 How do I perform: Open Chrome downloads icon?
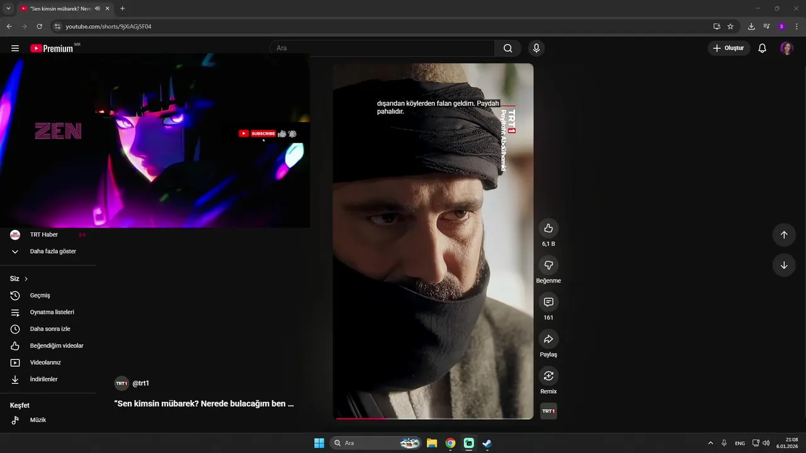click(x=751, y=26)
